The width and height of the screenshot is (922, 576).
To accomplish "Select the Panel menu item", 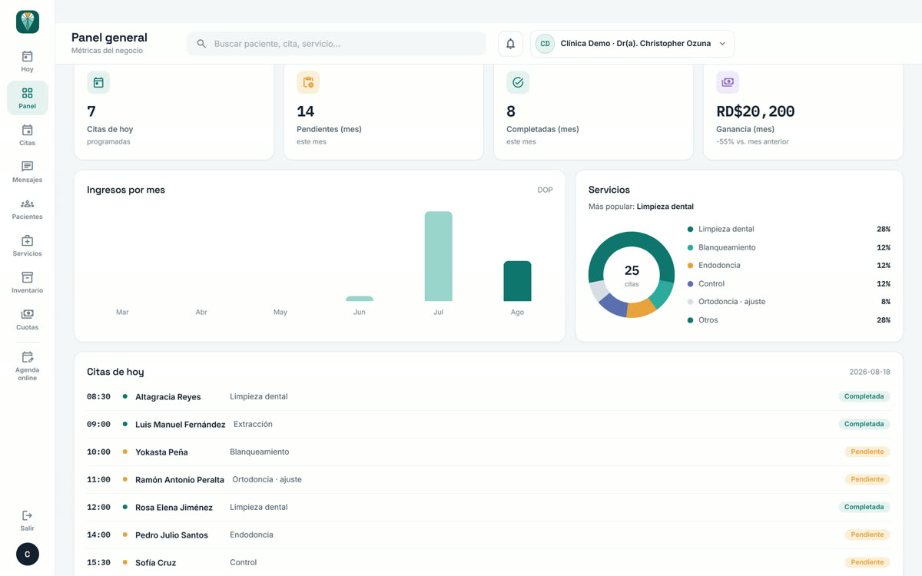I will 27,98.
